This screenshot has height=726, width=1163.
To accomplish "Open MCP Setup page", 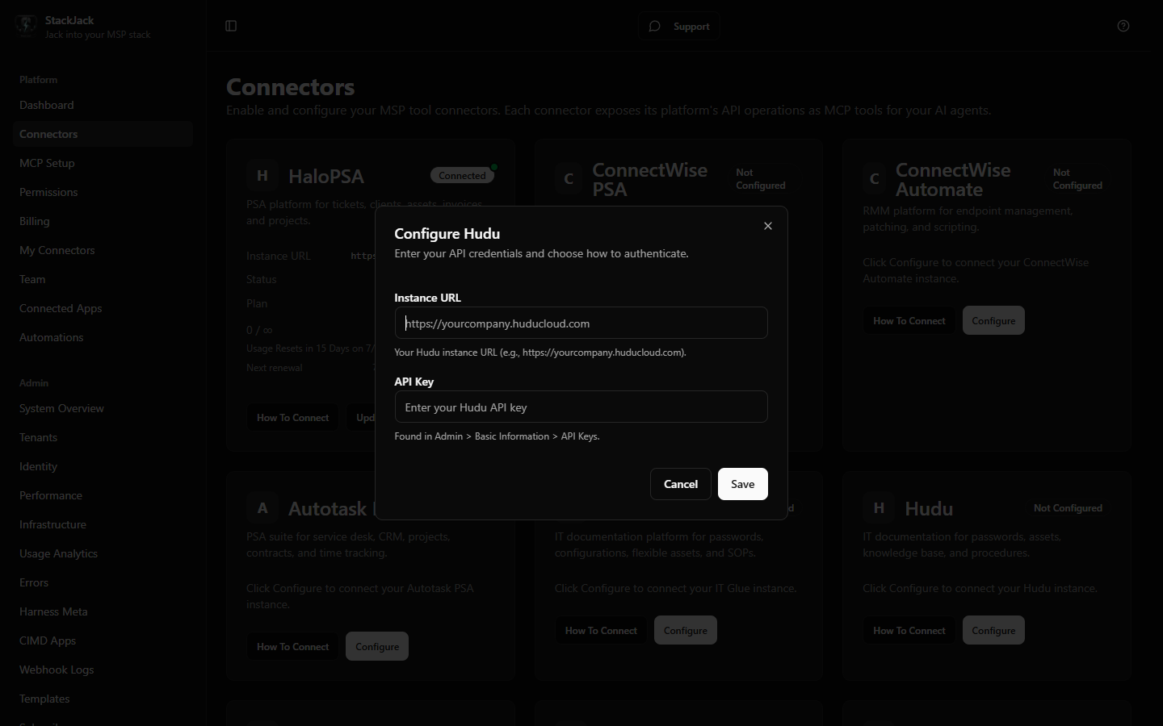I will click(103, 163).
